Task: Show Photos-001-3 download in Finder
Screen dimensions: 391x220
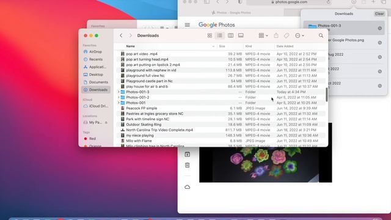Action: point(380,29)
